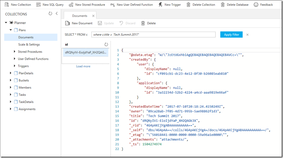Collapse the Collections pane with chevron
The image size is (283, 158).
click(57, 14)
